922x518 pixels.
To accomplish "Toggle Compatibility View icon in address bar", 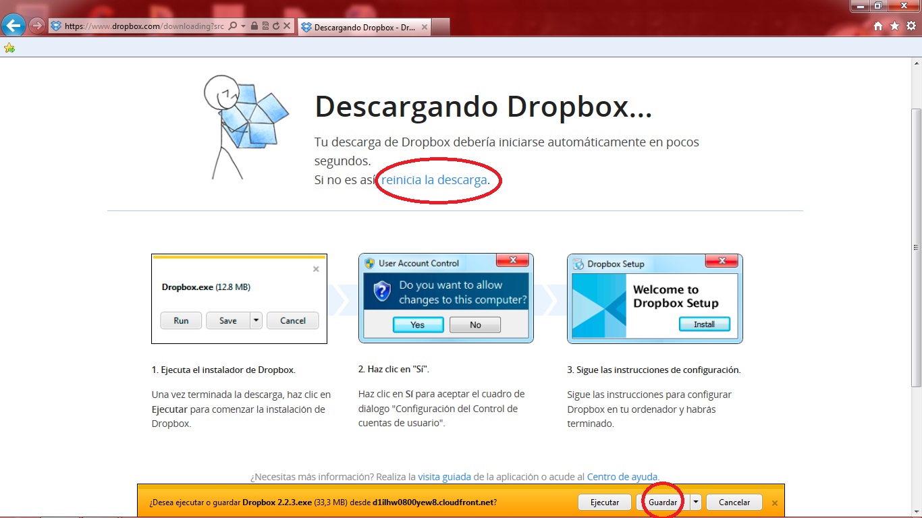I will pos(265,26).
